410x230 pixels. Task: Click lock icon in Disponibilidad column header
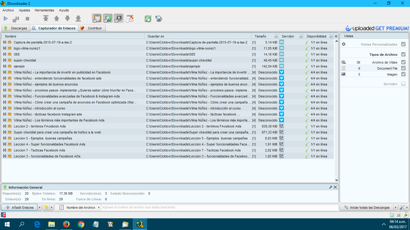331,36
